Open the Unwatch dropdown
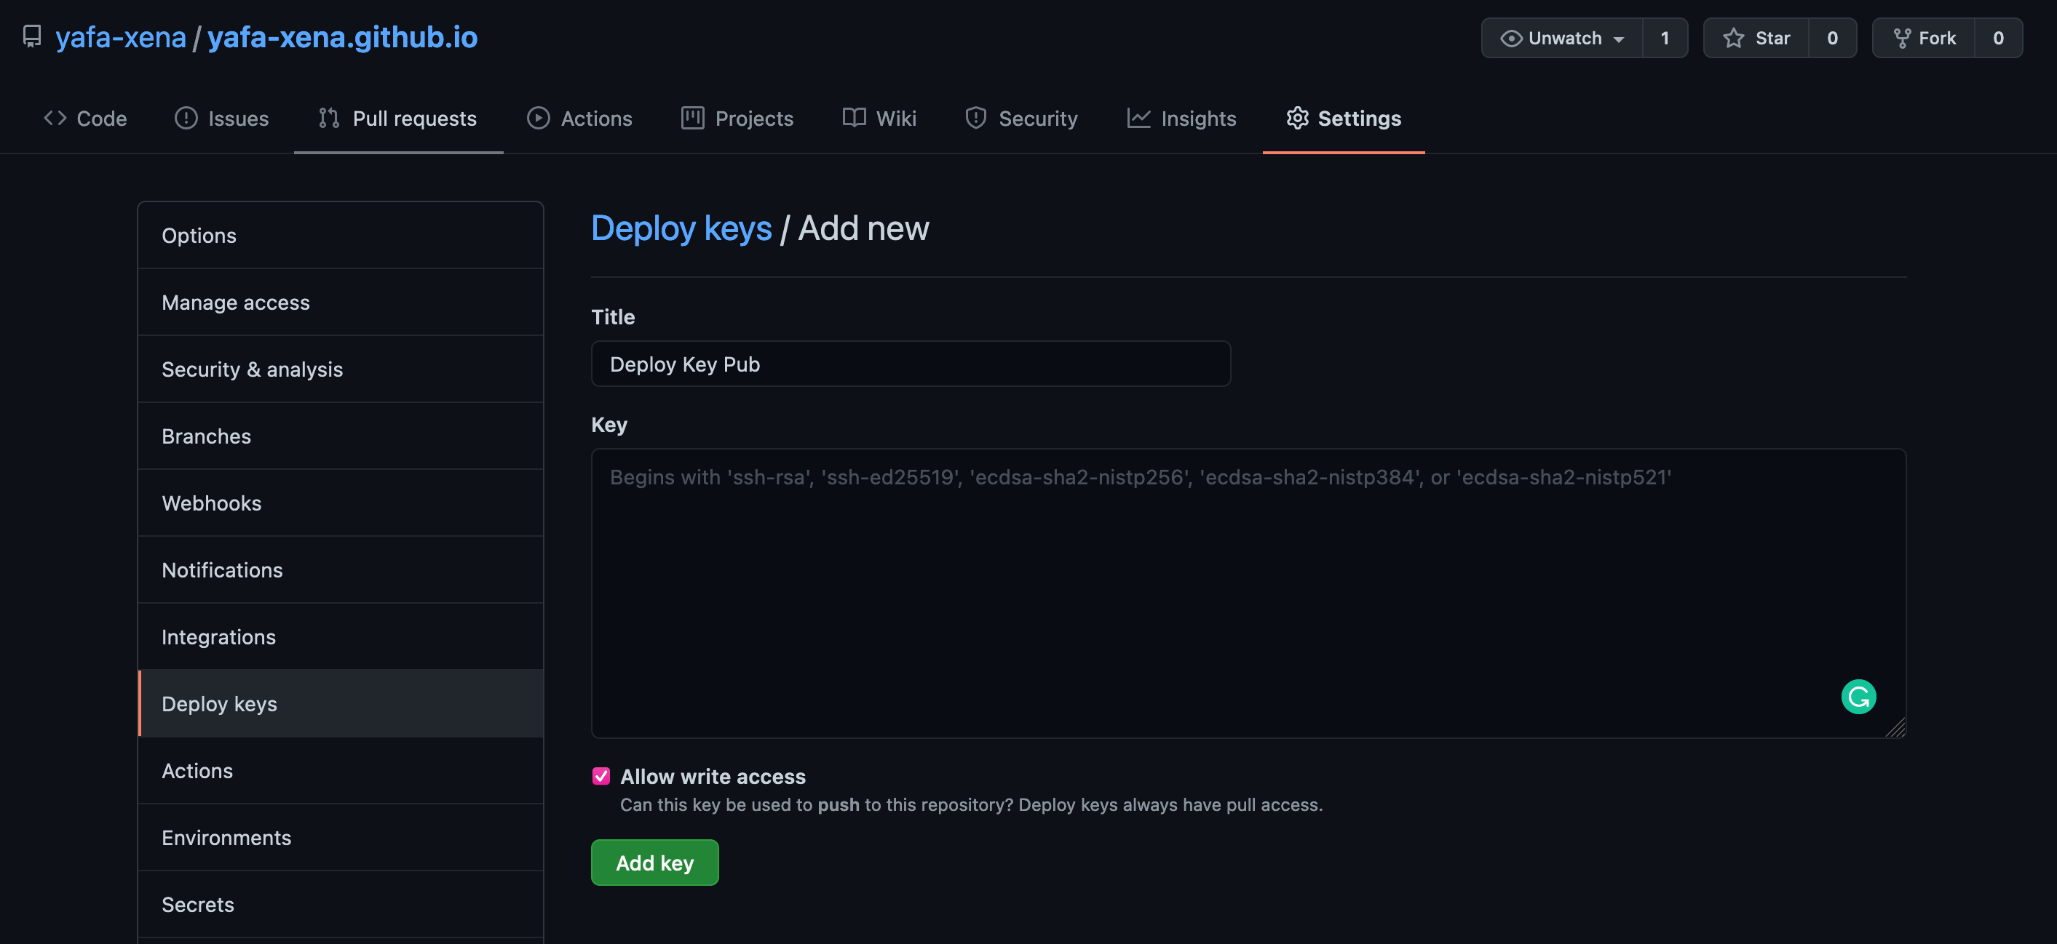Screen dimensions: 2057x944 [x=1562, y=38]
